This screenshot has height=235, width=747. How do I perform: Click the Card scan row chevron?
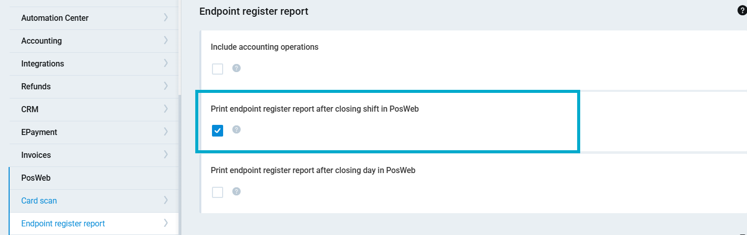[166, 200]
